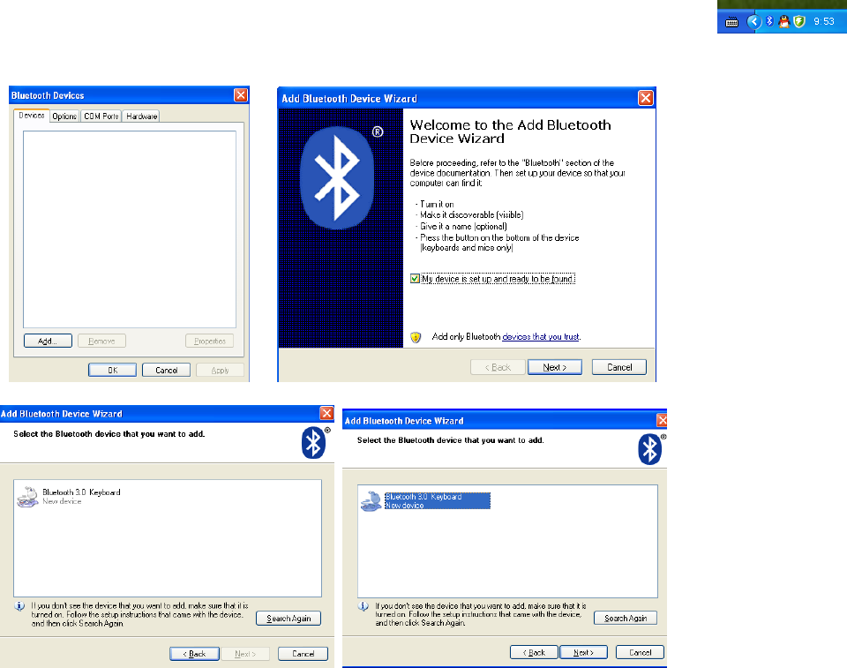Click Cancel in bottom-right wizard
The width and height of the screenshot is (847, 668).
(x=641, y=652)
